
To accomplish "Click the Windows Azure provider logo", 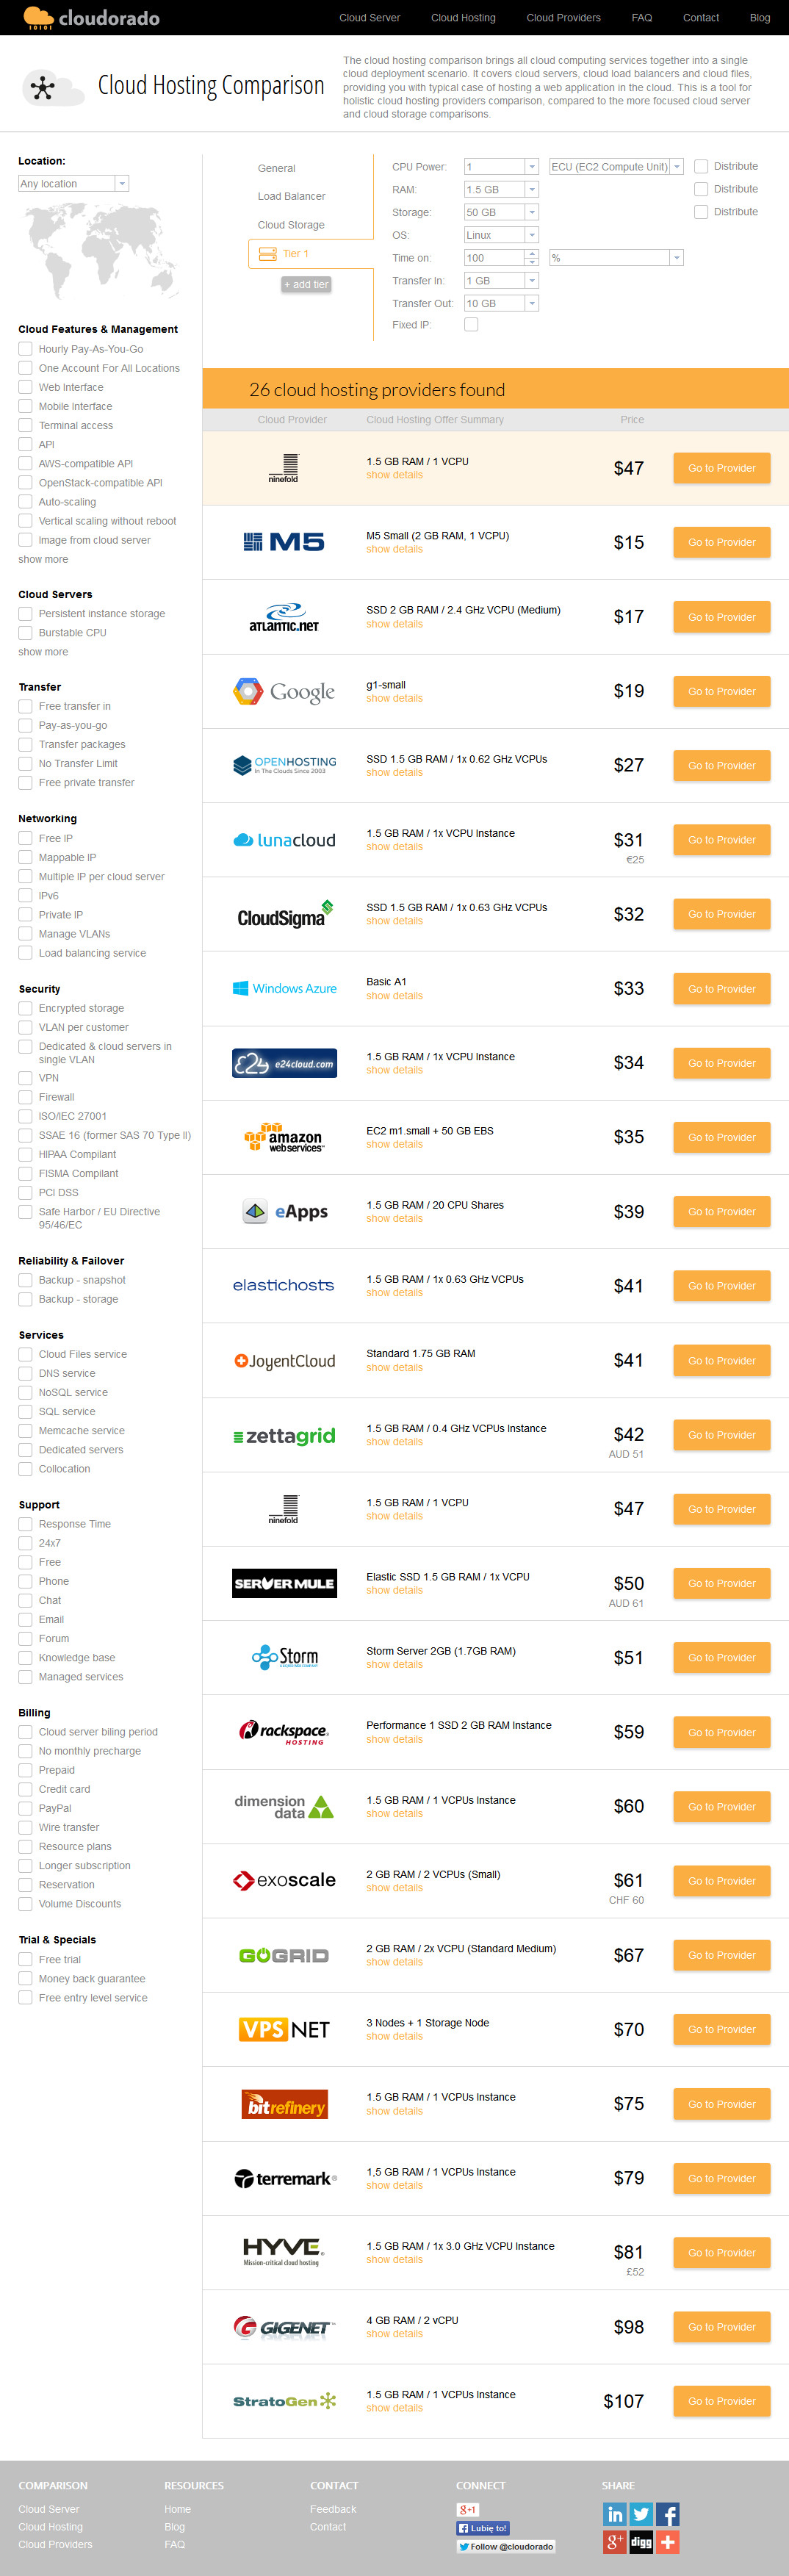I will point(284,988).
